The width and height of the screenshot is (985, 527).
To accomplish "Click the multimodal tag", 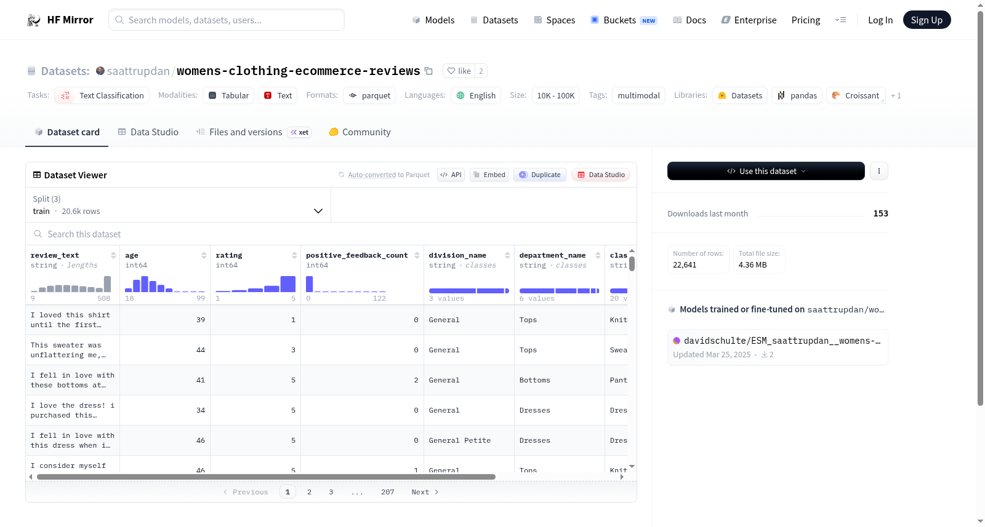I will [638, 95].
